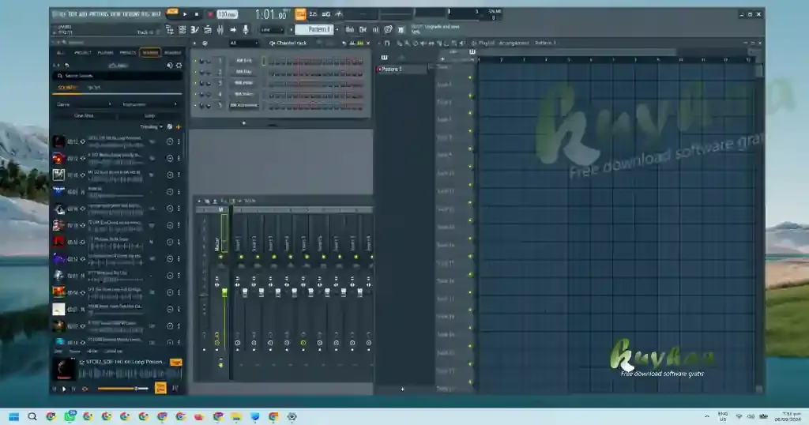Select the PROJECT browser tab

(82, 53)
